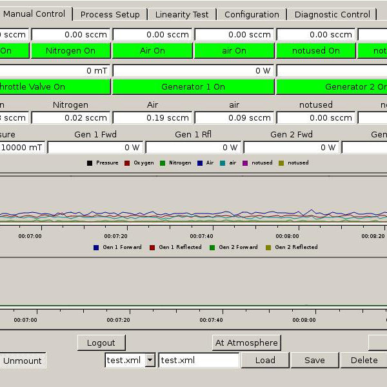Open the Linearity Test tab
This screenshot has width=387, height=387.
[182, 14]
